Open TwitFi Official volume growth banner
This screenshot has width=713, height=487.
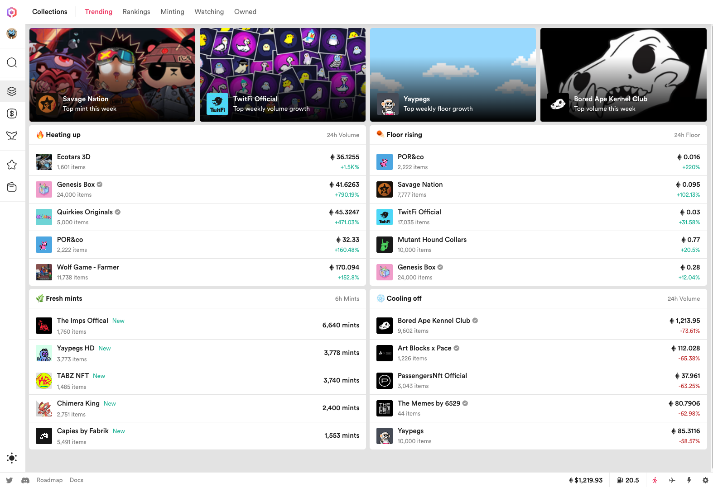(283, 75)
